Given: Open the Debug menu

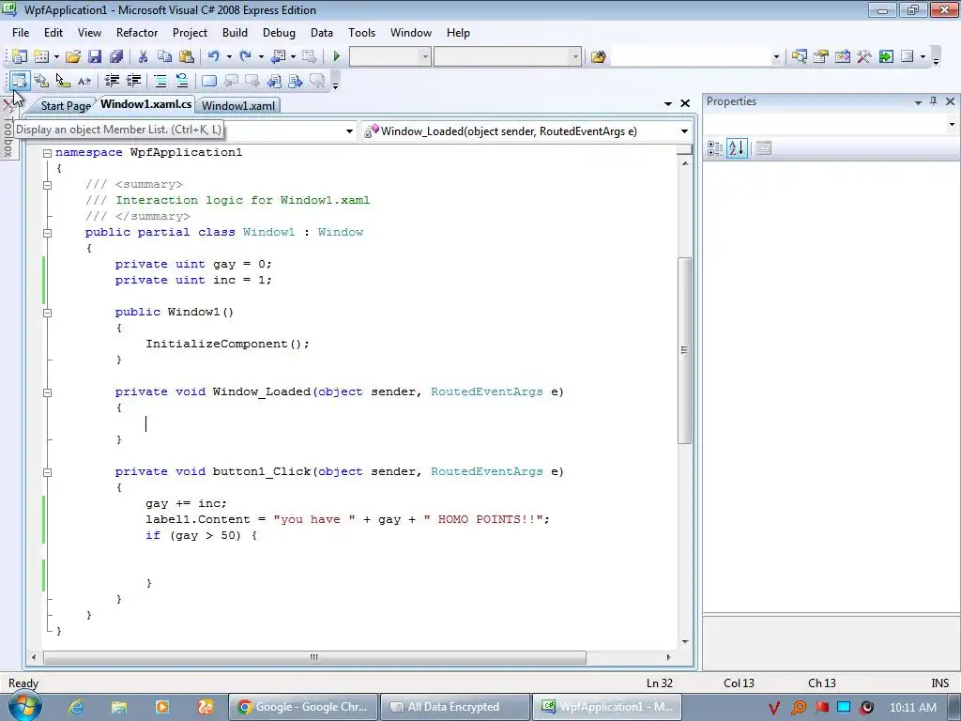Looking at the screenshot, I should click(x=279, y=33).
